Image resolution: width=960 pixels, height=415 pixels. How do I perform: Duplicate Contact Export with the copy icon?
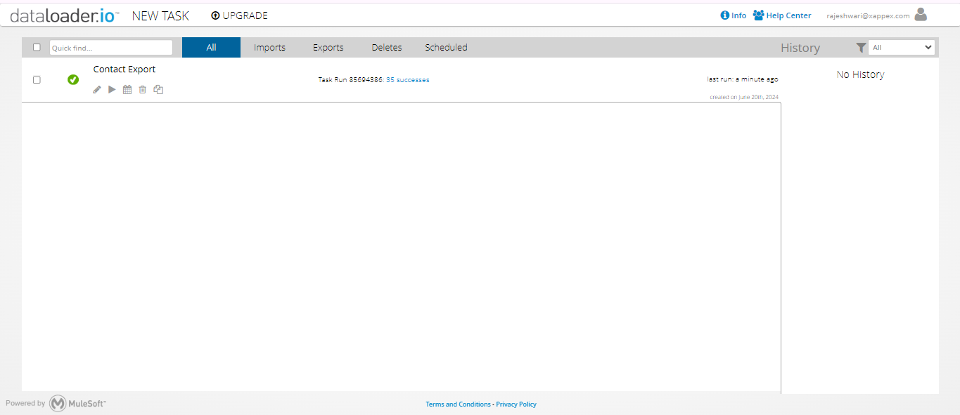158,89
